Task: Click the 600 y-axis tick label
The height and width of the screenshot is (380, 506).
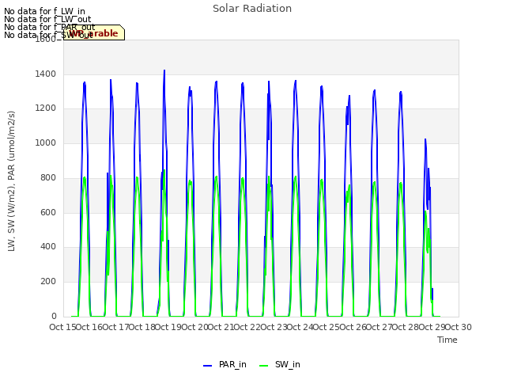Action: tap(48, 212)
